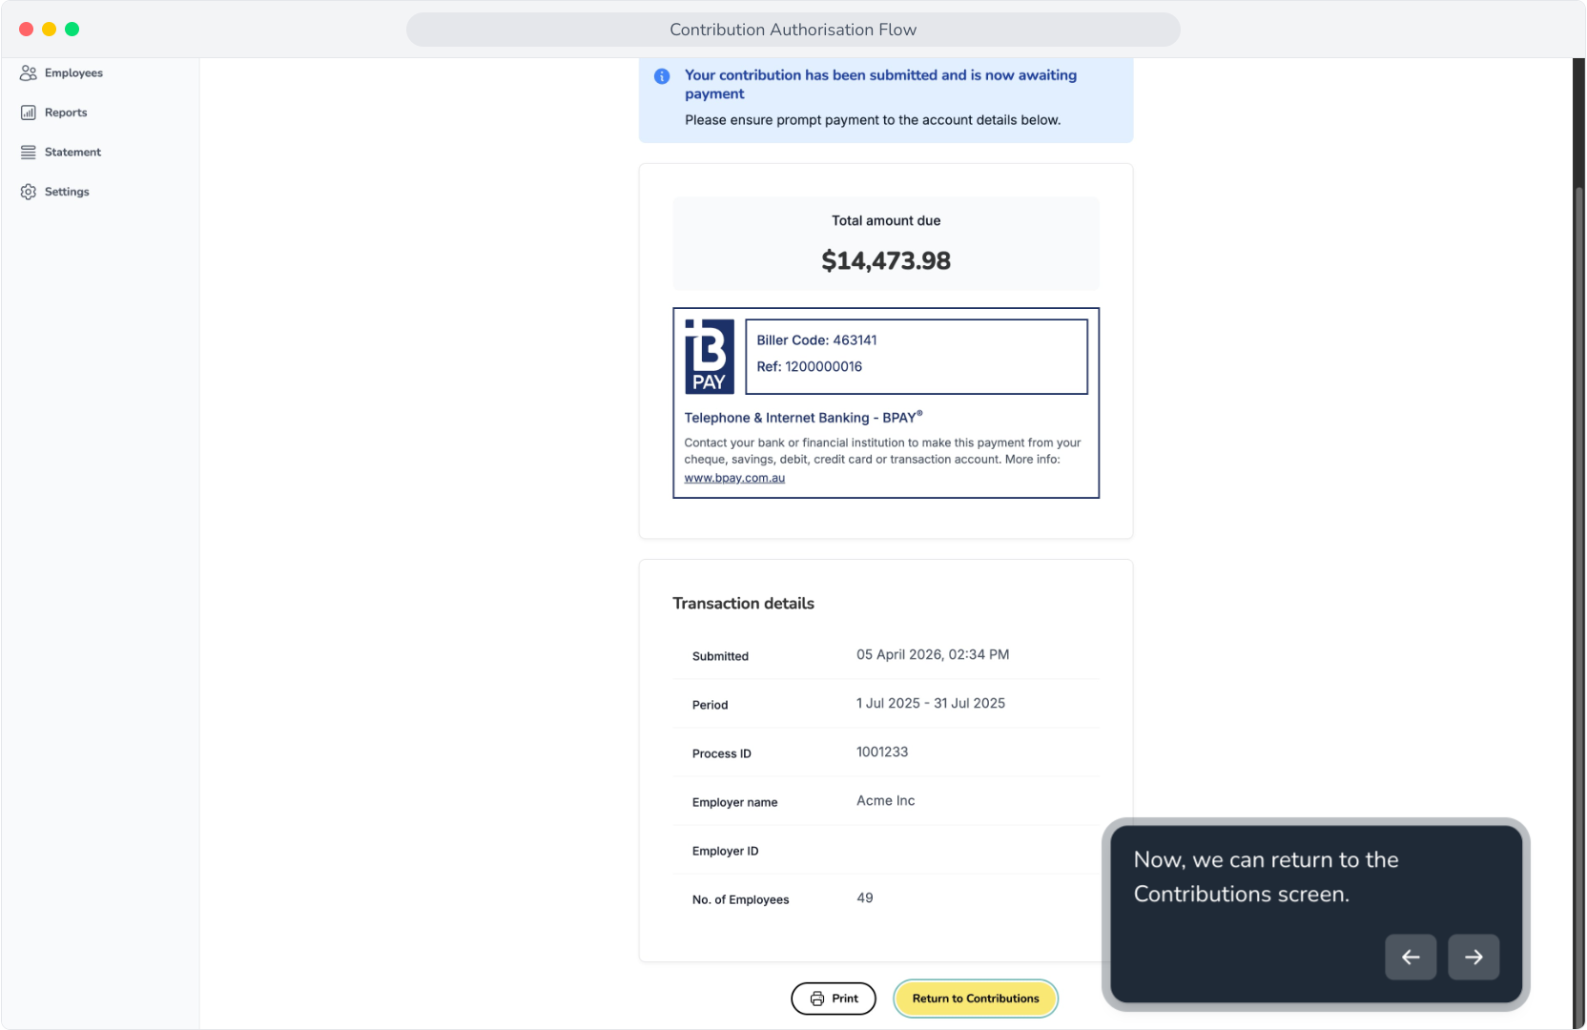Click the Print button
The image size is (1587, 1030).
[834, 999]
